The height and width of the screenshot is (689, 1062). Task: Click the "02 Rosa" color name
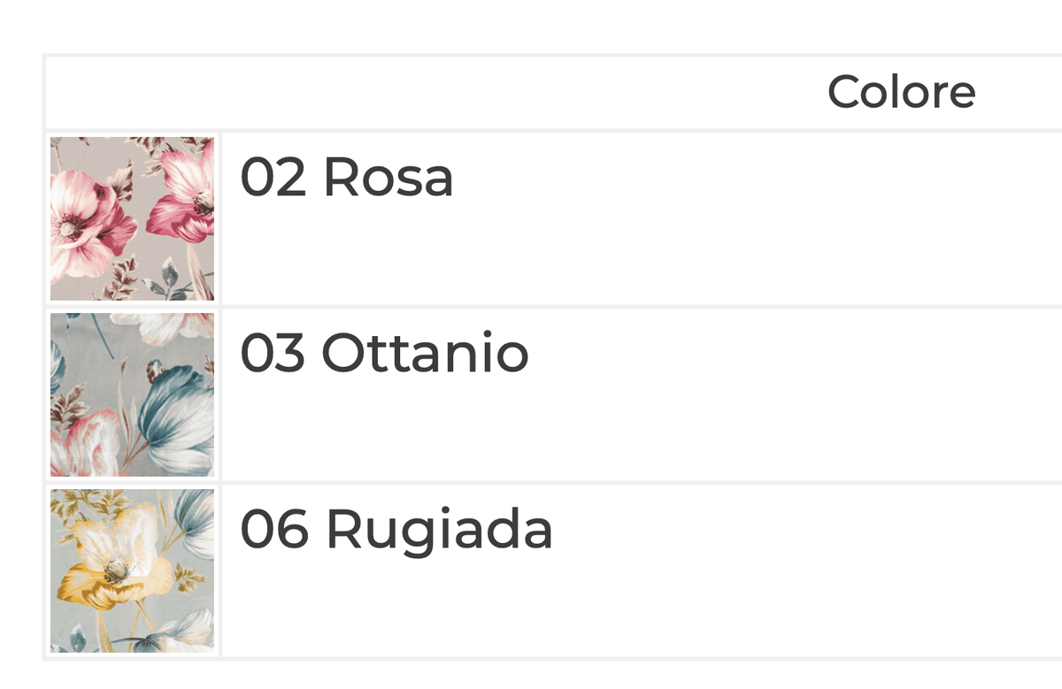point(347,177)
